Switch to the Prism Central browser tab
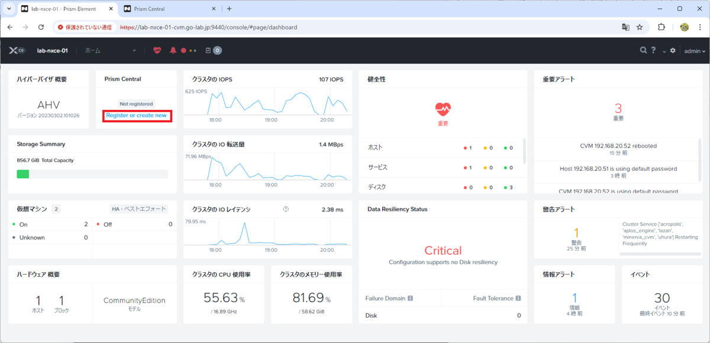710x343 pixels. click(169, 9)
